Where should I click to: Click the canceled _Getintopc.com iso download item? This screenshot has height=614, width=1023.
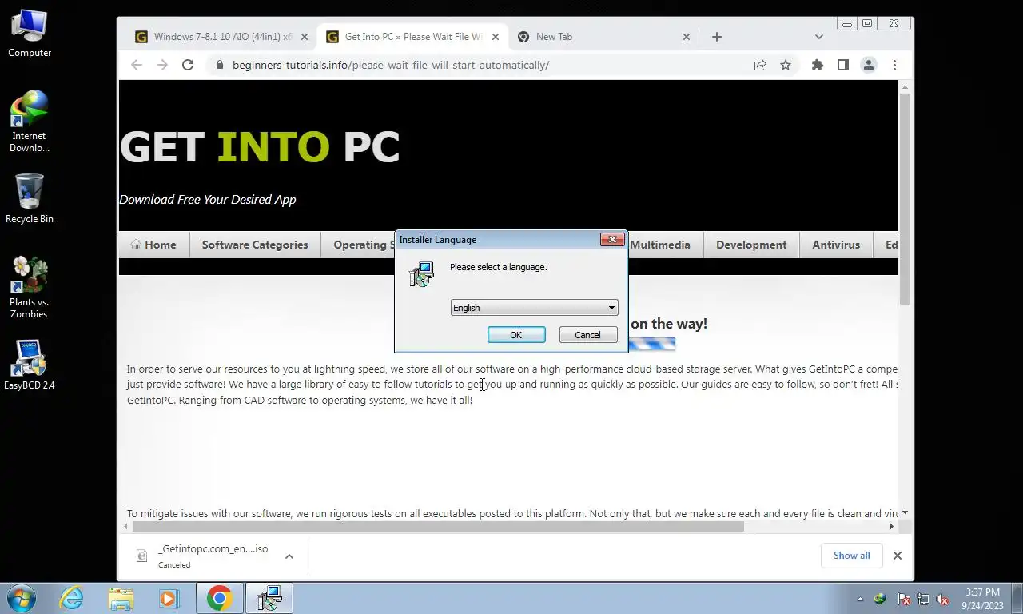212,556
